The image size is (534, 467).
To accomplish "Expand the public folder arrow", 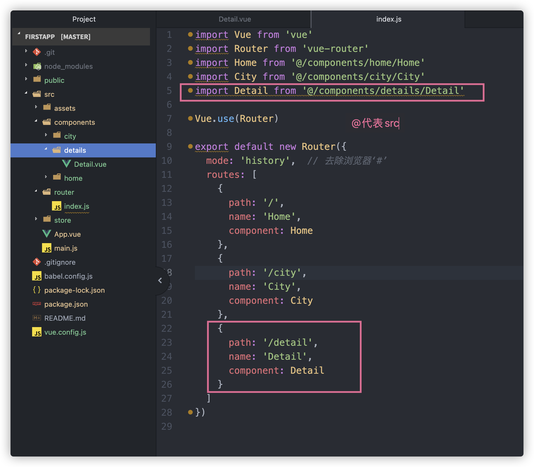I will tap(26, 79).
